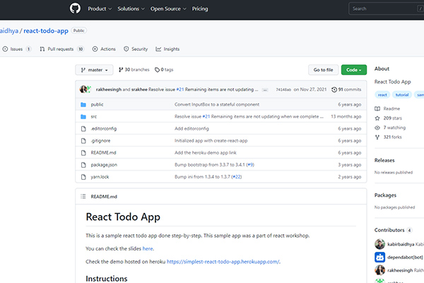Click the README.md file icon in file list
The image size is (424, 283).
tap(83, 153)
